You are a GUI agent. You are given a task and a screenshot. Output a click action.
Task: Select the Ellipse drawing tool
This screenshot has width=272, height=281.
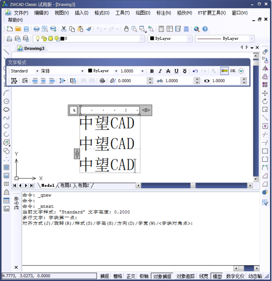pyautogui.click(x=6, y=126)
